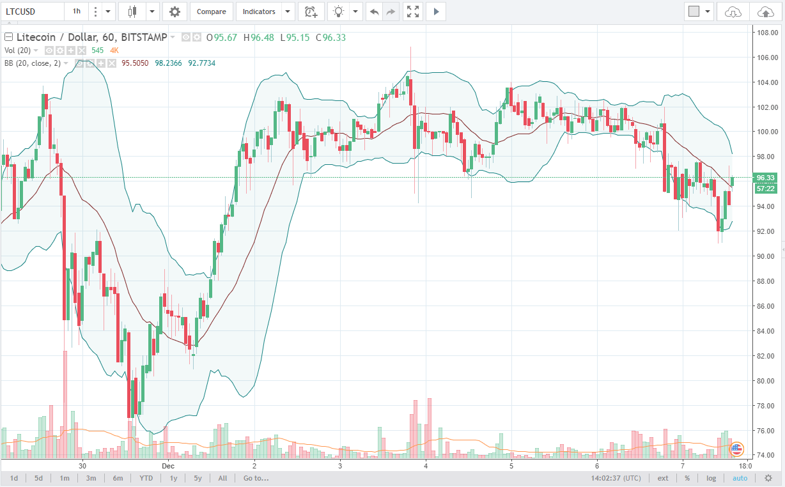Click the 96.33 current price label on axis

click(765, 178)
